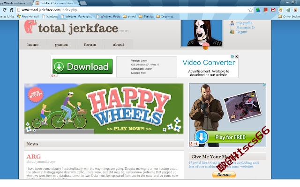The image size is (300, 187).
Task: Click the user avatar picture
Action: 202,33
